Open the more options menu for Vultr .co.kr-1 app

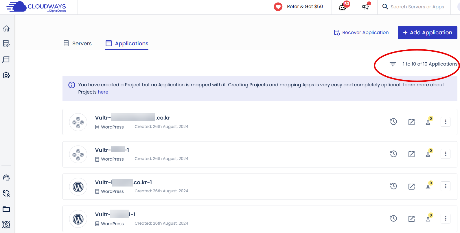pos(446,186)
